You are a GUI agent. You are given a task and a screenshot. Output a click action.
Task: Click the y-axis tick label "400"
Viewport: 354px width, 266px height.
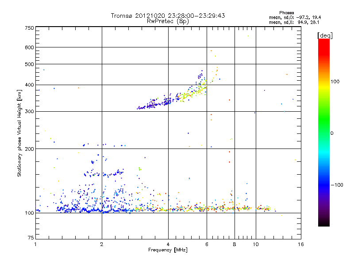(30, 85)
